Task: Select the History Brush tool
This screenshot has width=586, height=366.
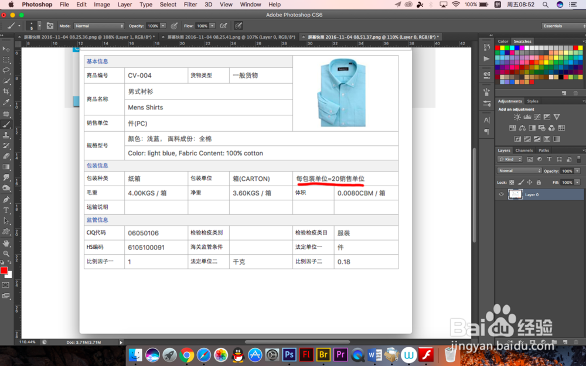Action: pyautogui.click(x=6, y=146)
